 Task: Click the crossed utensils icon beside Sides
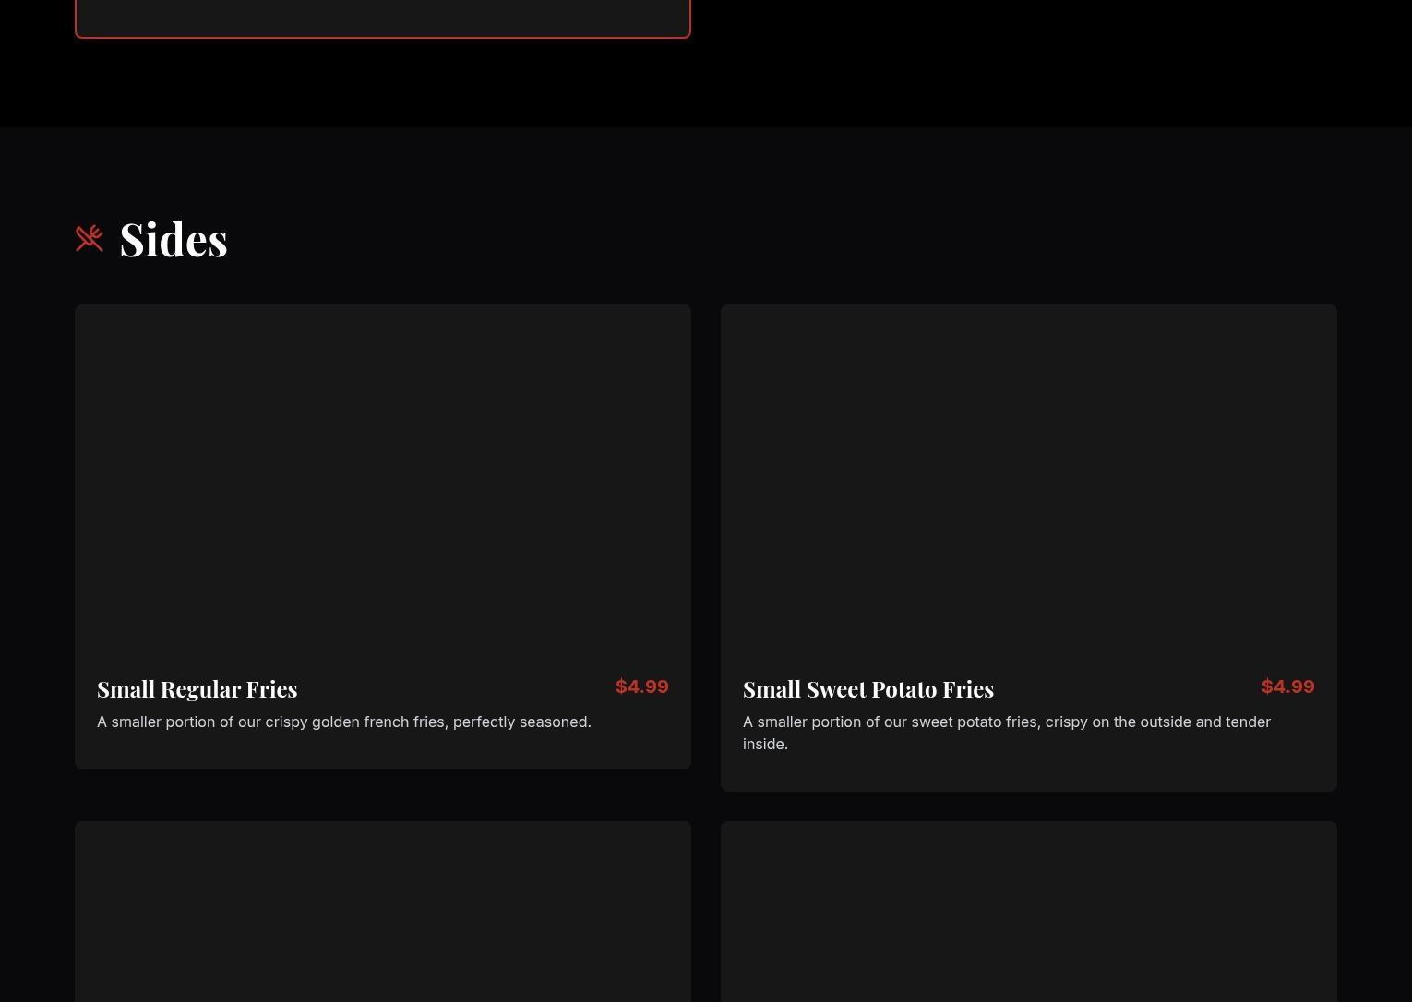click(90, 238)
